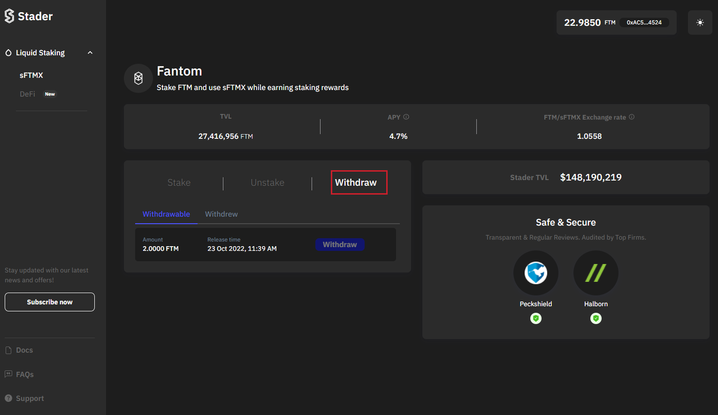Click the 2.0000 FTM amount text

160,249
